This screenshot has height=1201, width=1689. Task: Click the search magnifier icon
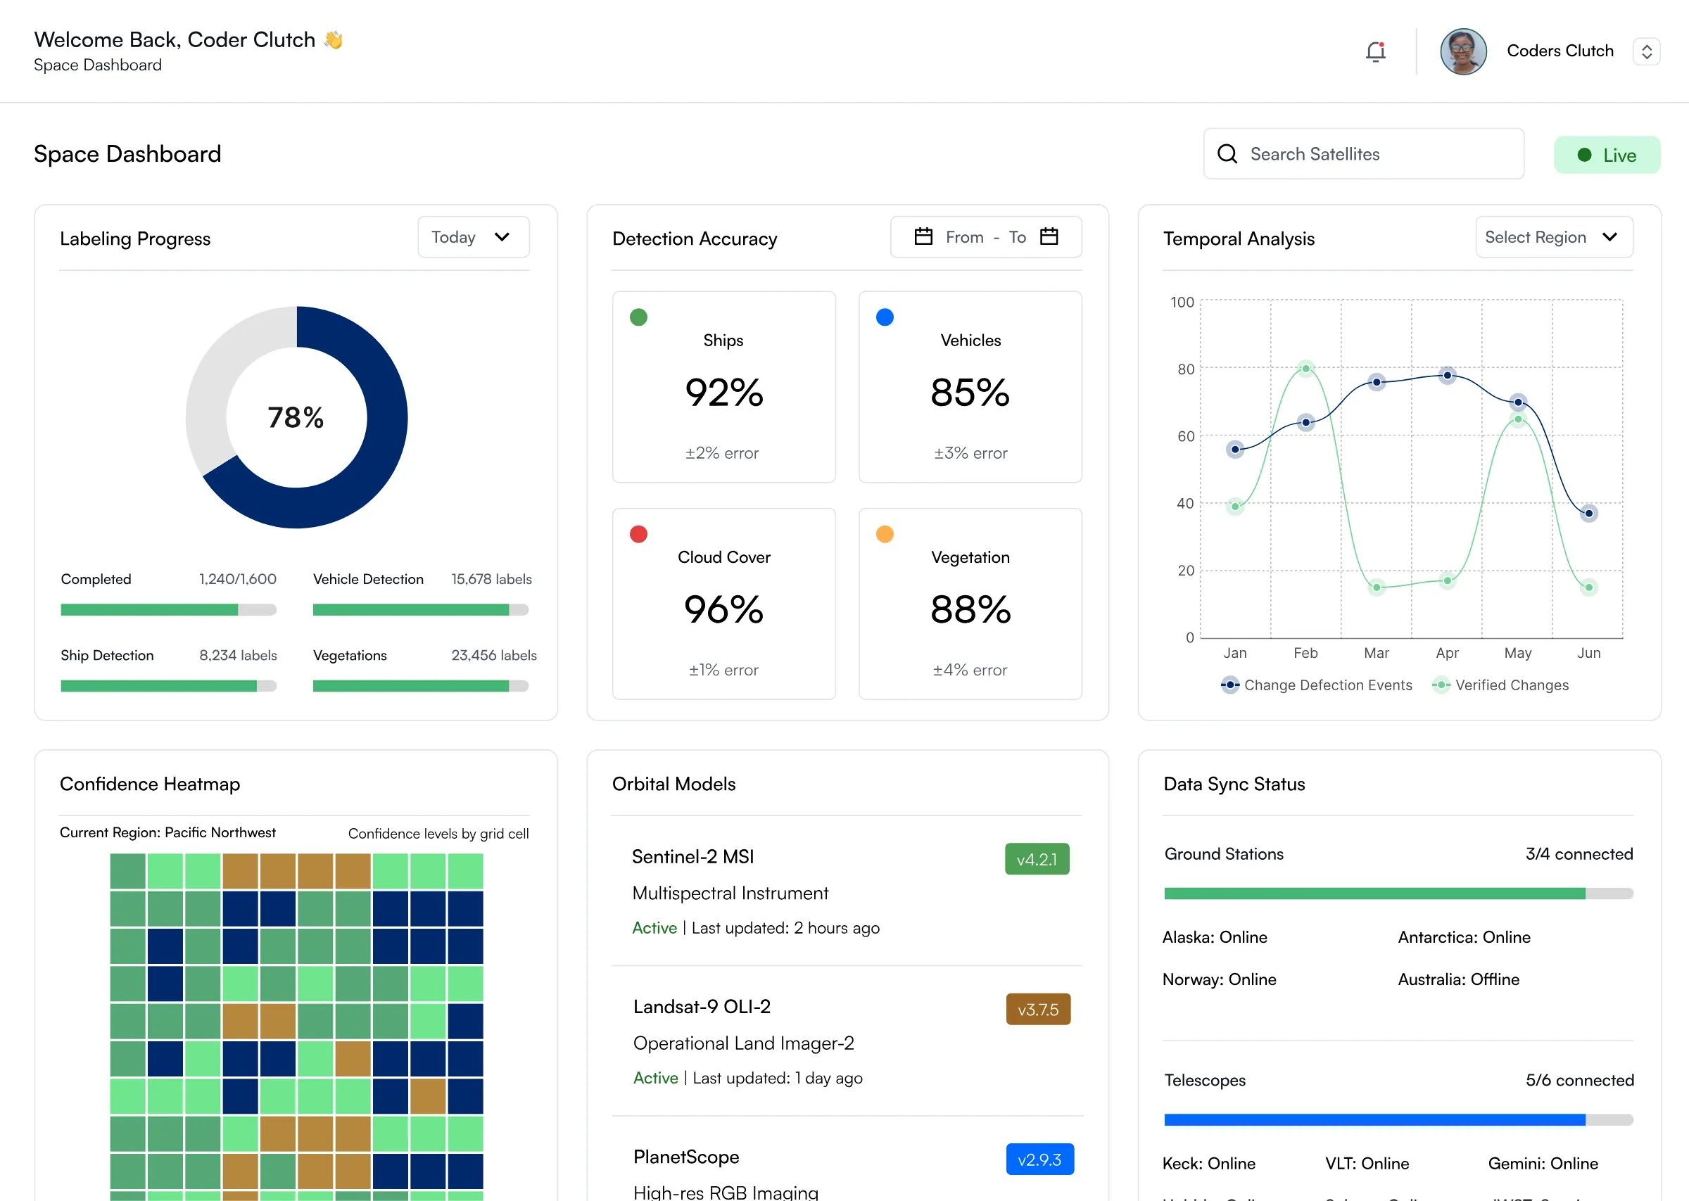click(x=1227, y=154)
